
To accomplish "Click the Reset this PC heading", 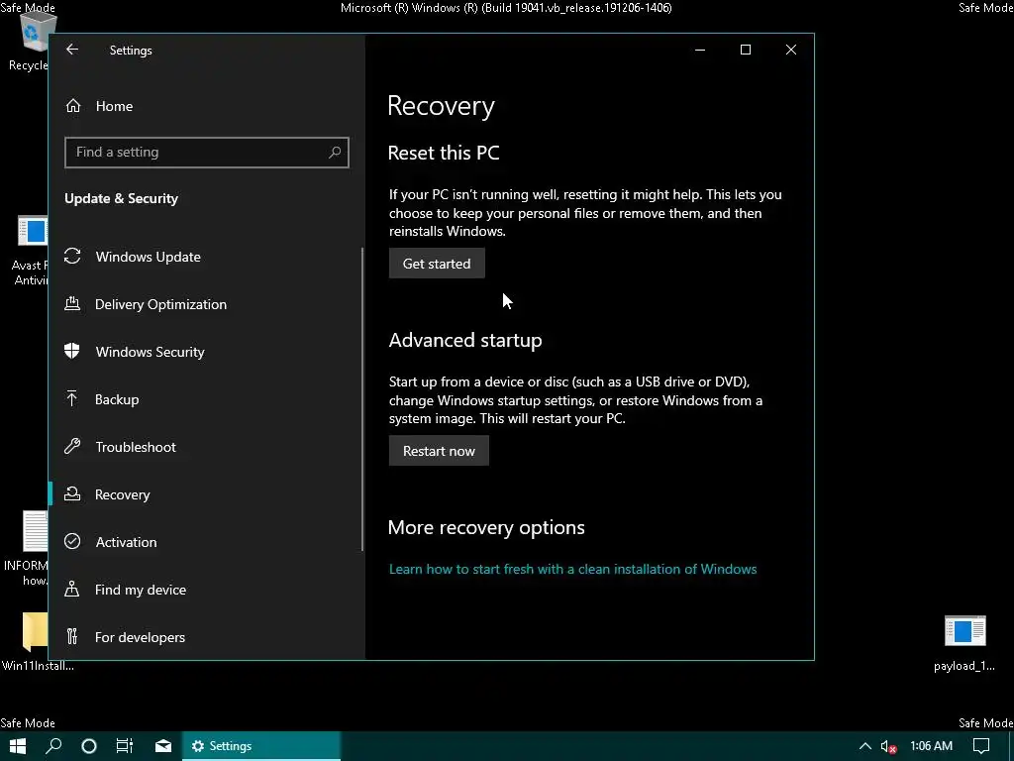I will (444, 153).
